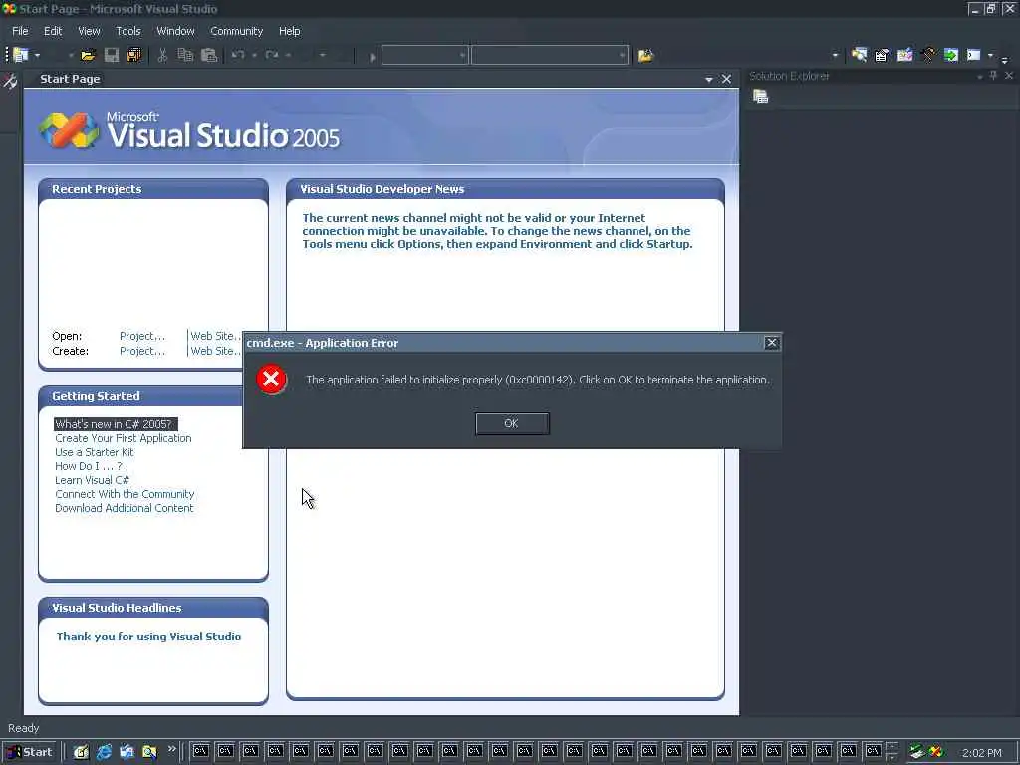The image size is (1020, 765).
Task: Open the Solution Configurations combo box
Action: (424, 56)
